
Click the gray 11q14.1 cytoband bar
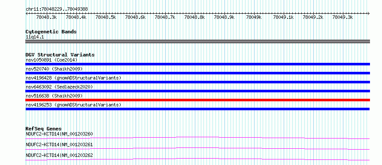pyautogui.click(x=197, y=41)
